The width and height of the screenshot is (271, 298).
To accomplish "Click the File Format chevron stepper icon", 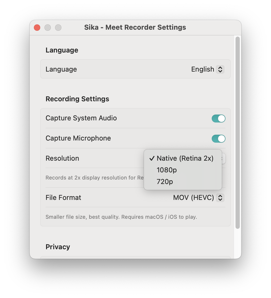I will coord(220,198).
